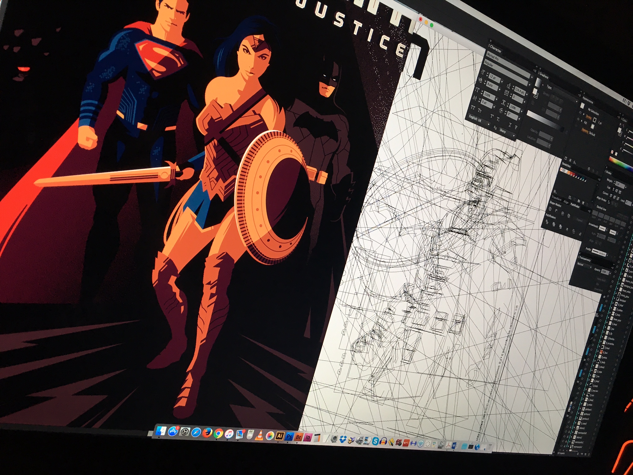Image resolution: width=633 pixels, height=475 pixels.
Task: Click the Superscript icon in Character panel
Action: (x=492, y=116)
